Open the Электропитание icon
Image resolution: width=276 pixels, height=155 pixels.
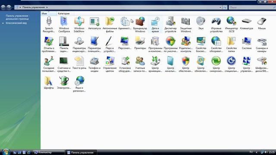click(x=64, y=83)
